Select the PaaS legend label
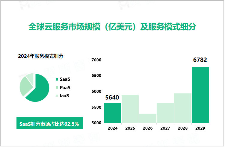 click(x=65, y=87)
